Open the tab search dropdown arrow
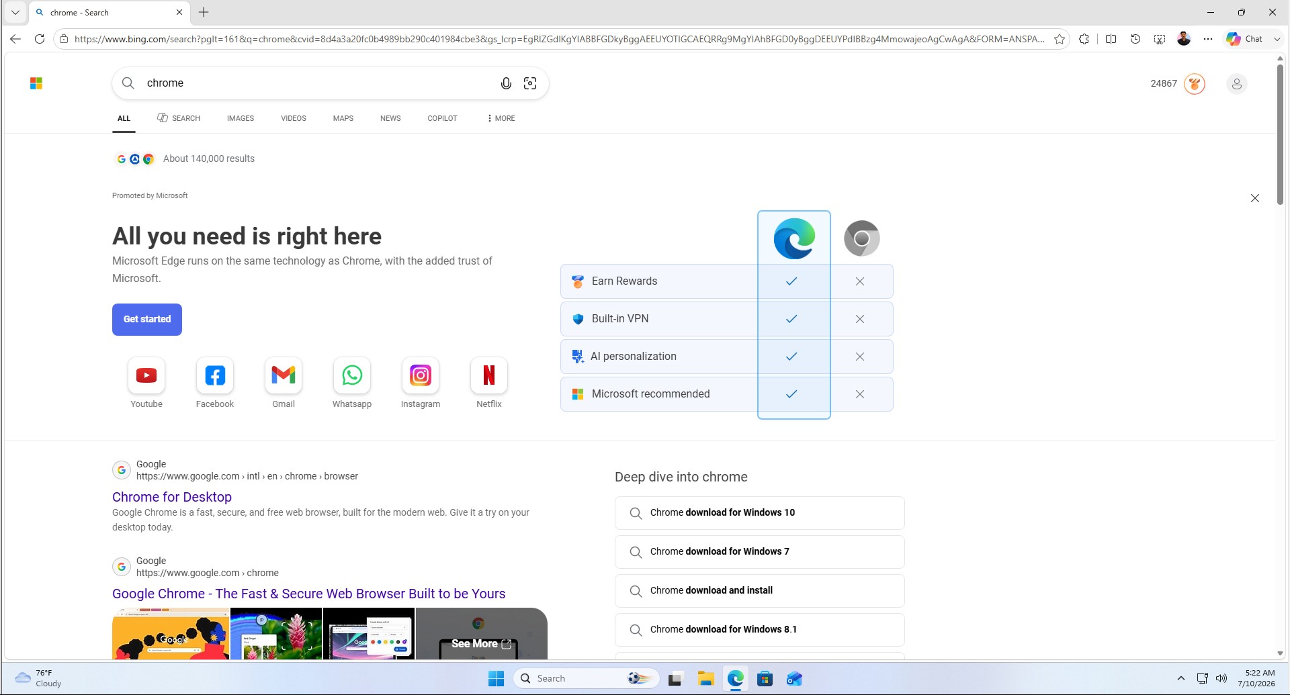The image size is (1290, 695). click(15, 12)
